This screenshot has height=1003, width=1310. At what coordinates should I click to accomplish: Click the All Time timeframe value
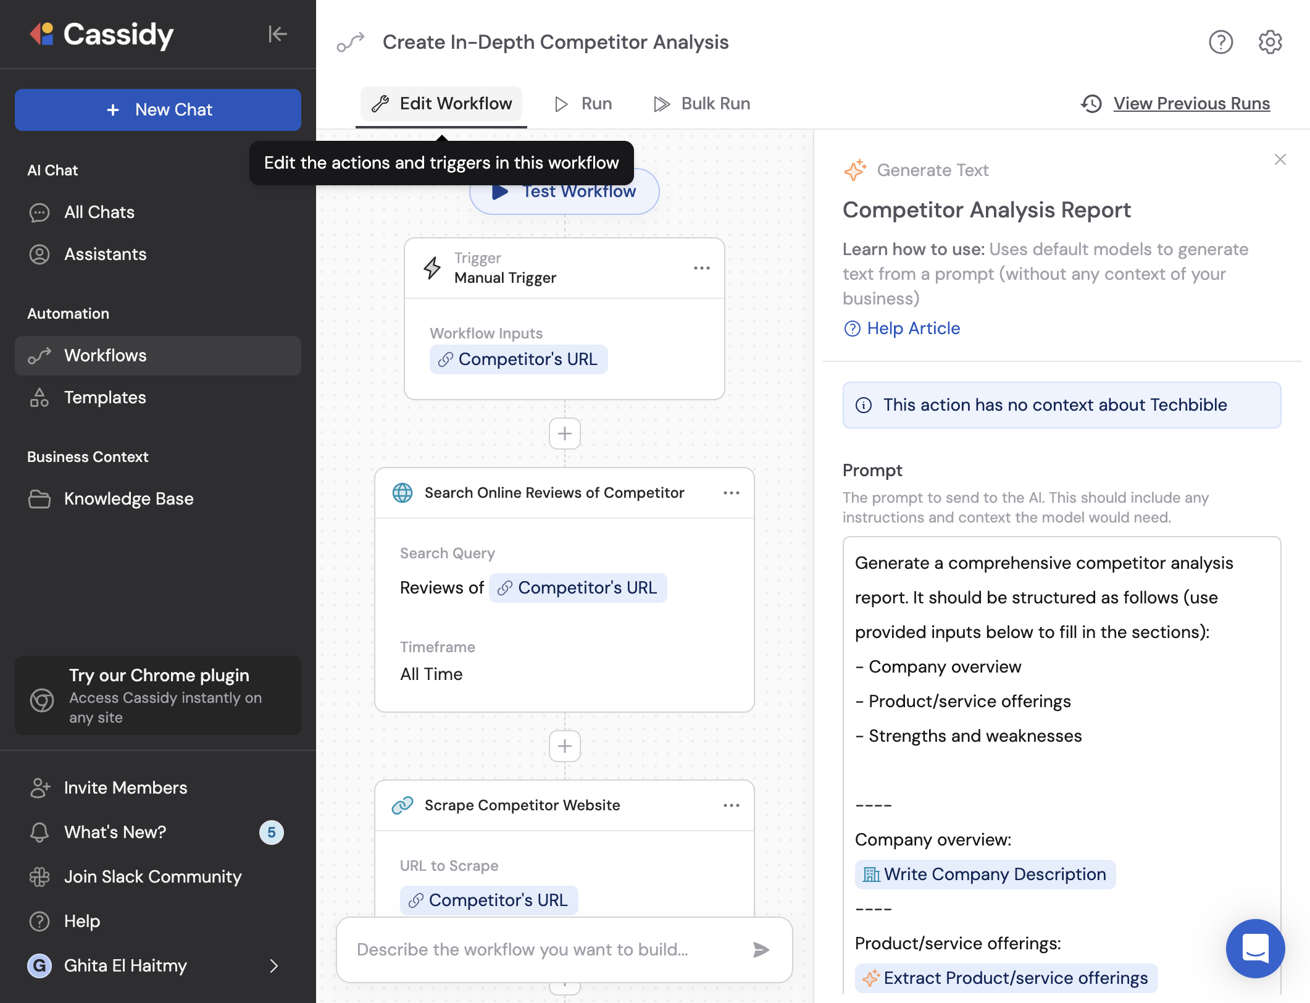pos(432,674)
